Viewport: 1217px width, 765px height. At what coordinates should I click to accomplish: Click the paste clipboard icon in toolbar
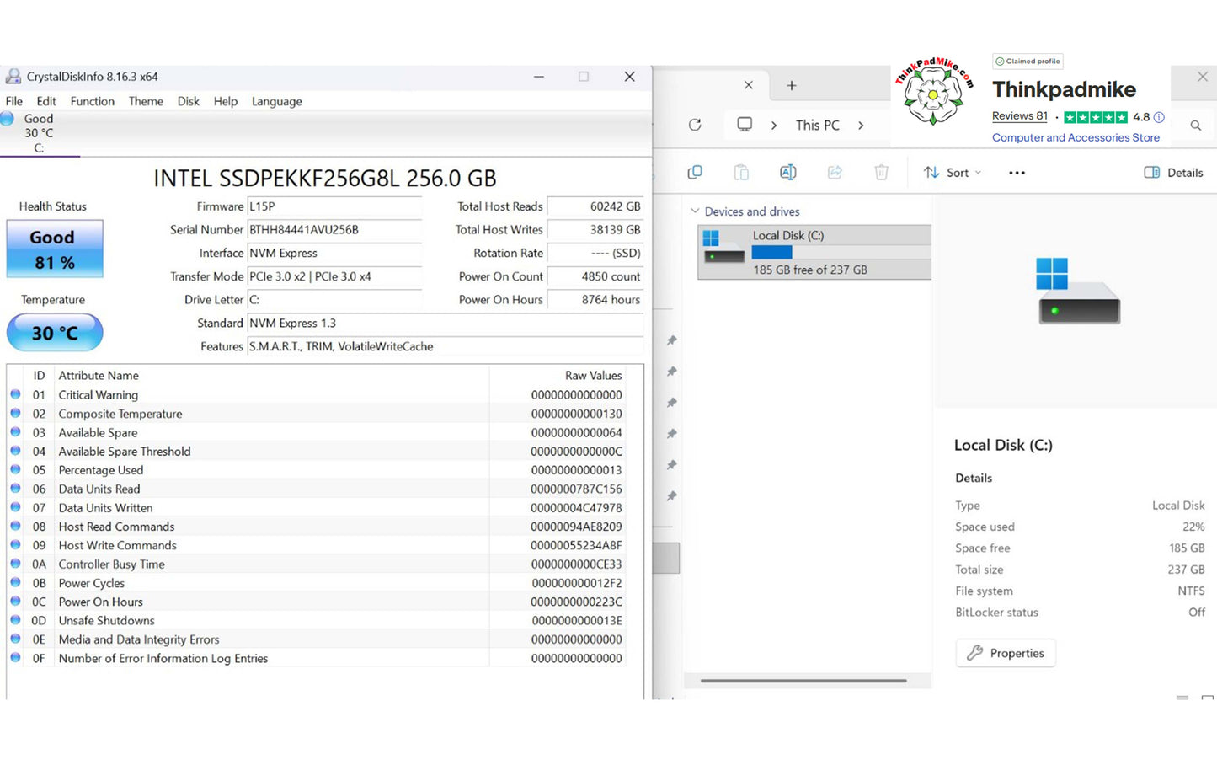741,173
